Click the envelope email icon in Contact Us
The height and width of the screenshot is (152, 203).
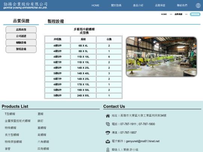click(108, 141)
